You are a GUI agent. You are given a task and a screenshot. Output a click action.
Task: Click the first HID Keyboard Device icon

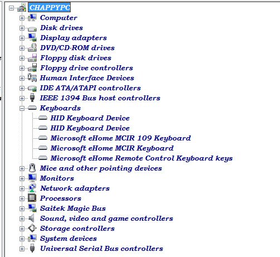43,118
